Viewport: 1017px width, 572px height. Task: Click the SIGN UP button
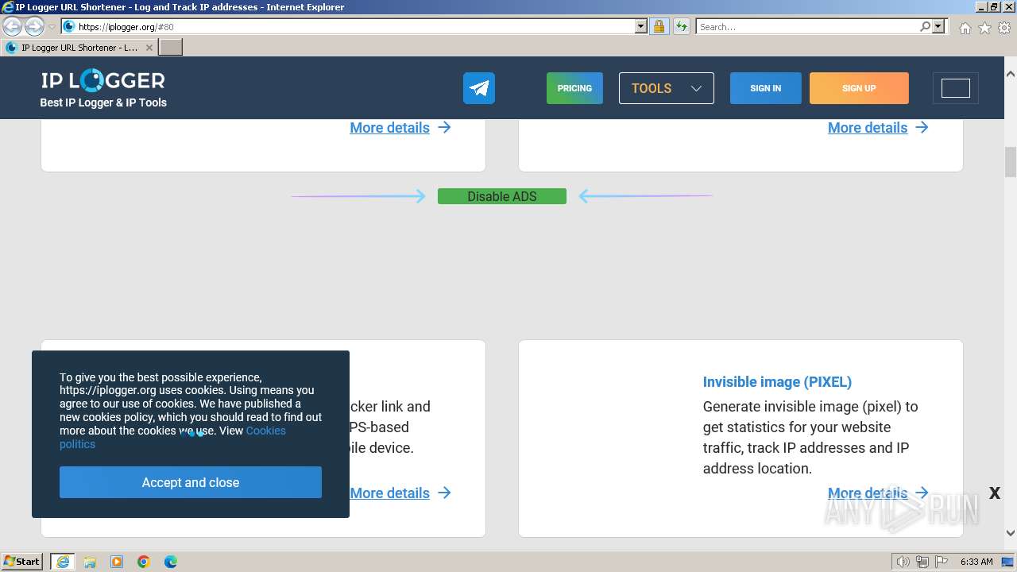[x=859, y=88]
